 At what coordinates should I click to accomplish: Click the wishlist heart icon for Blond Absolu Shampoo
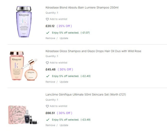[47, 19]
